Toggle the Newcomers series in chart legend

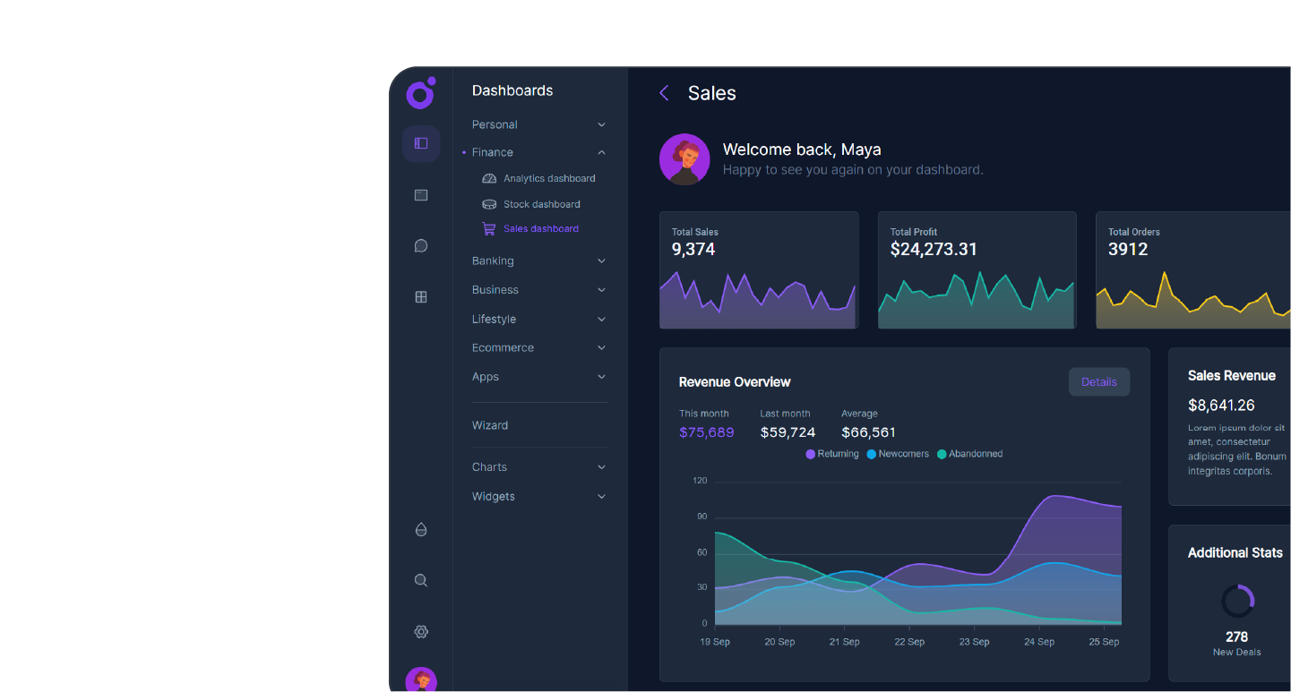[898, 454]
